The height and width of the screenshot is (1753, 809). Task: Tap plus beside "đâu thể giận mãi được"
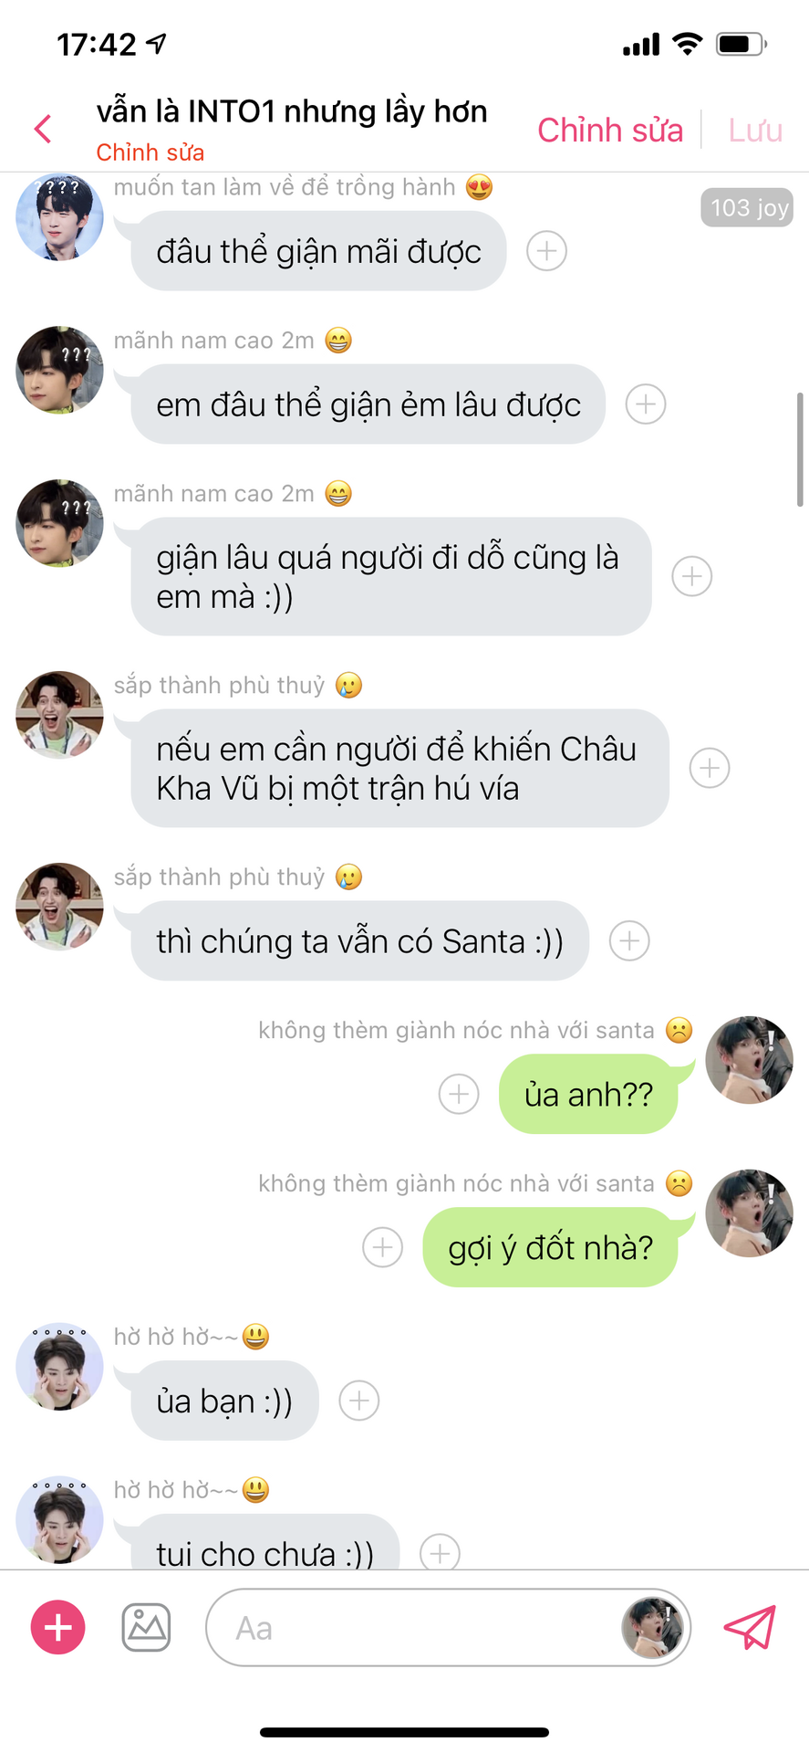pos(547,251)
